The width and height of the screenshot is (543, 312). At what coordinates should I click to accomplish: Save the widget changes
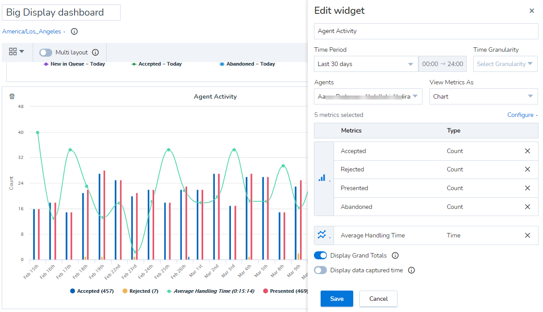(337, 299)
